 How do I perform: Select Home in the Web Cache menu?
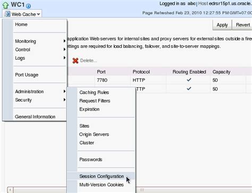tap(21, 24)
